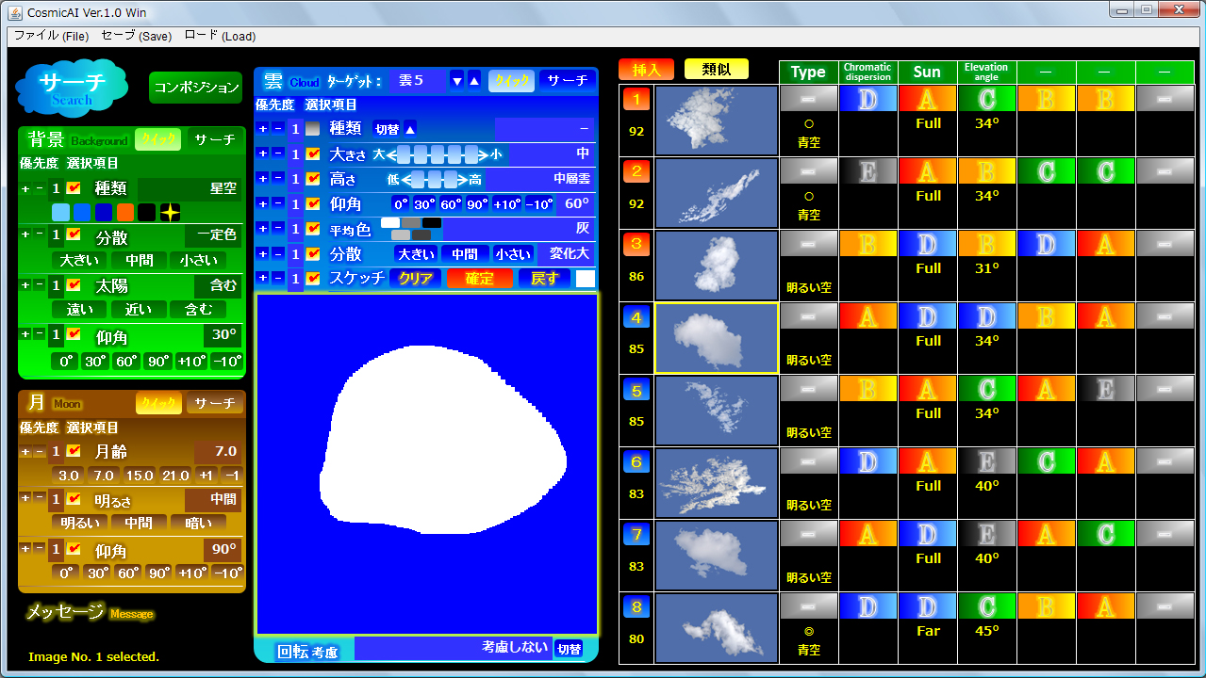The height and width of the screenshot is (678, 1206).
Task: Select the thumbnail of cloud result 6
Action: click(717, 483)
